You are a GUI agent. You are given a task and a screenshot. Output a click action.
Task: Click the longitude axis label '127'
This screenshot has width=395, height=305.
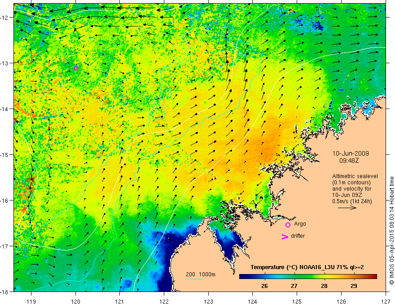[386, 301]
